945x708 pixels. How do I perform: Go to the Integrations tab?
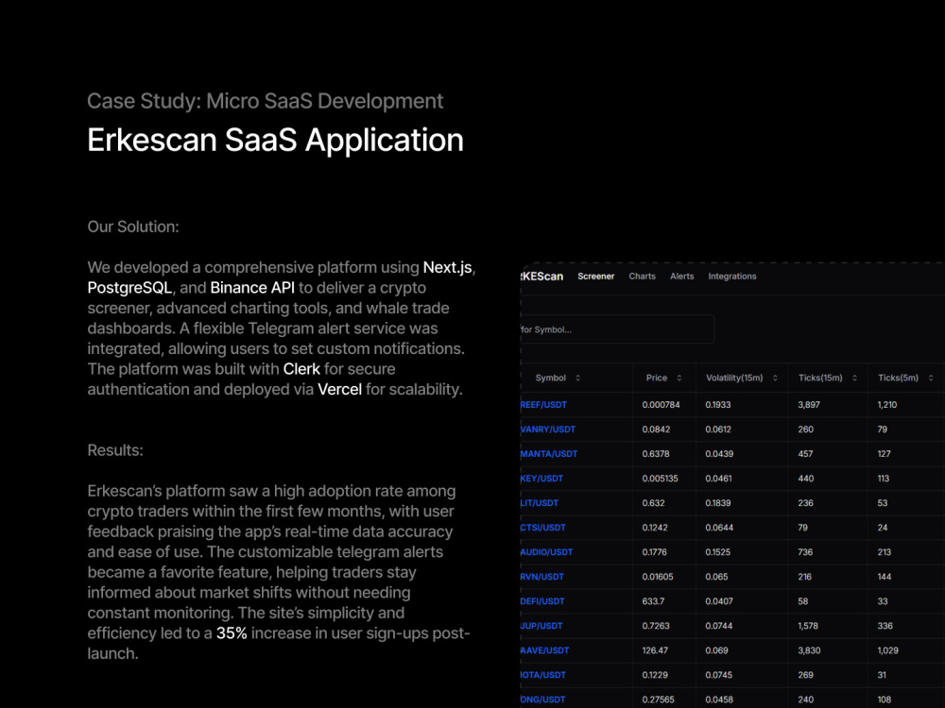pos(731,277)
